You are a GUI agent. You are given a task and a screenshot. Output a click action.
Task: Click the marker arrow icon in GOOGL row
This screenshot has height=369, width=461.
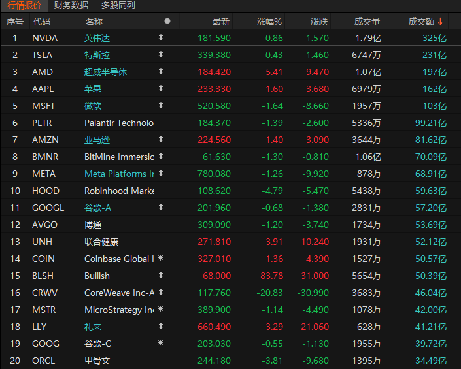coord(161,207)
